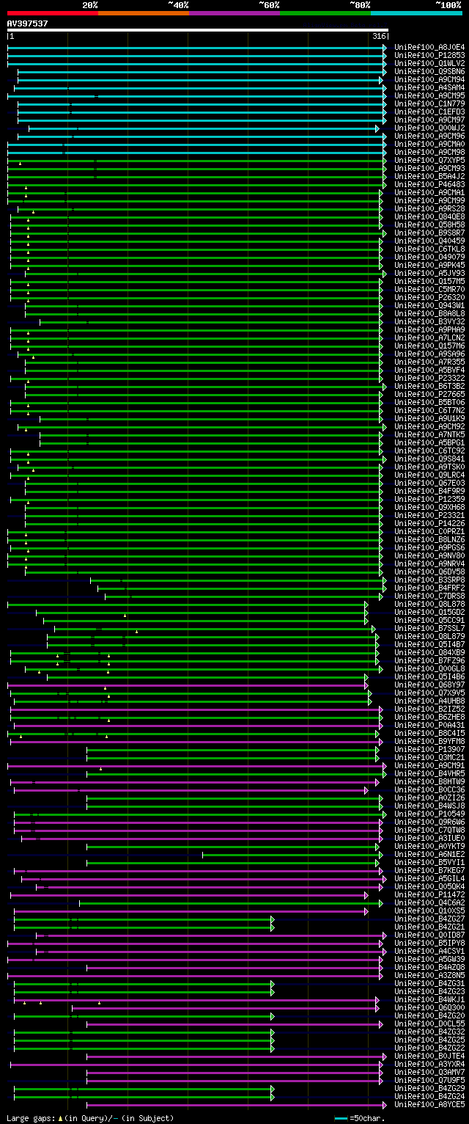Select the UniRef100_Q8L878 label
469x1124 pixels.
pyautogui.click(x=429, y=604)
